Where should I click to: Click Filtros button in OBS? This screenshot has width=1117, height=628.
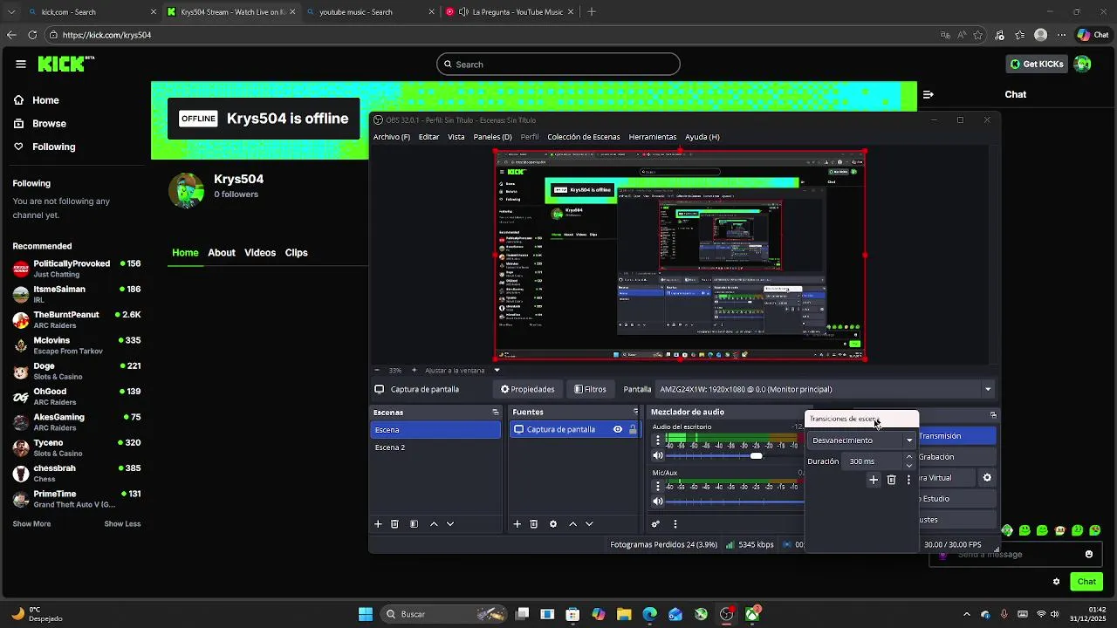(590, 389)
